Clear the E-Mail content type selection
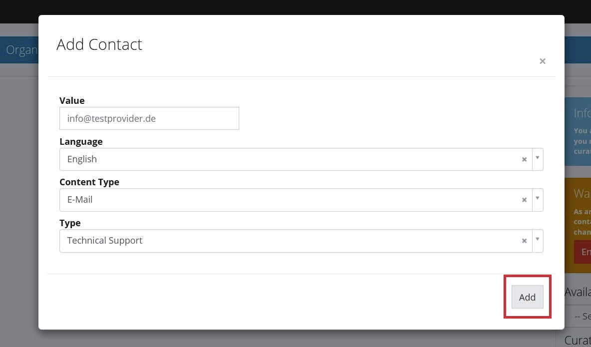The width and height of the screenshot is (591, 347). coord(524,200)
